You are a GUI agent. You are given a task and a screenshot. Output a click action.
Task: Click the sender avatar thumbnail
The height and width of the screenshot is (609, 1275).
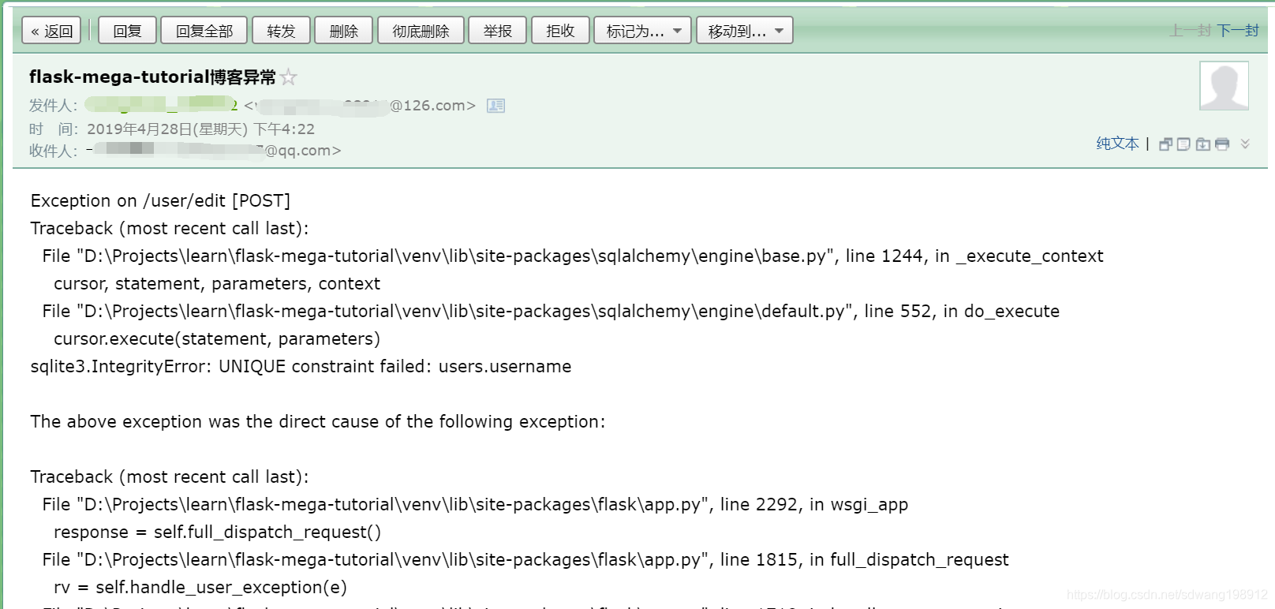coord(1224,86)
